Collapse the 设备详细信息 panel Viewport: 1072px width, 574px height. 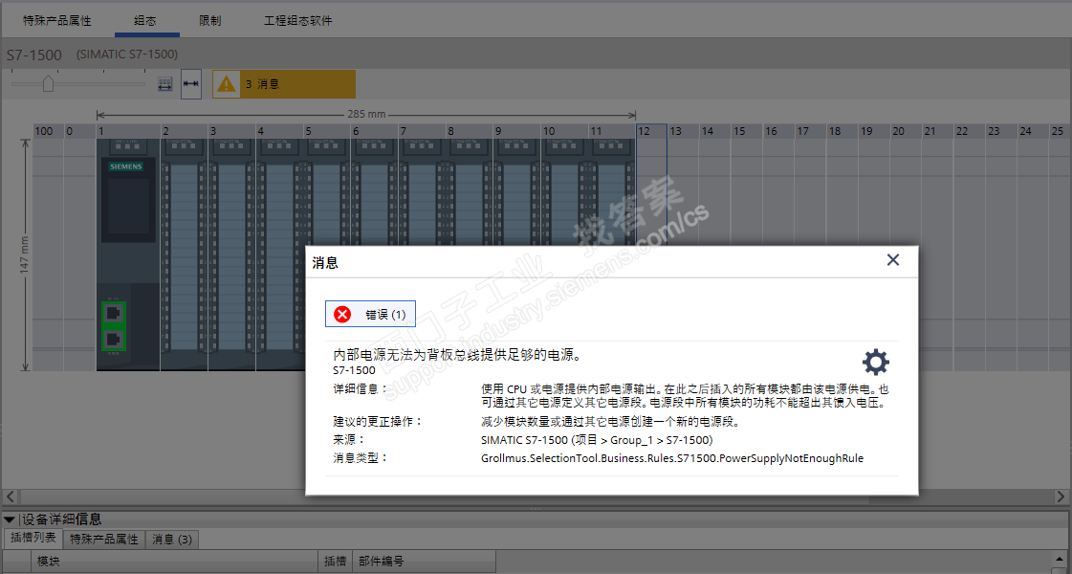10,519
